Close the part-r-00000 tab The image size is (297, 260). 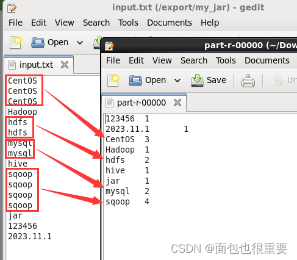click(177, 103)
